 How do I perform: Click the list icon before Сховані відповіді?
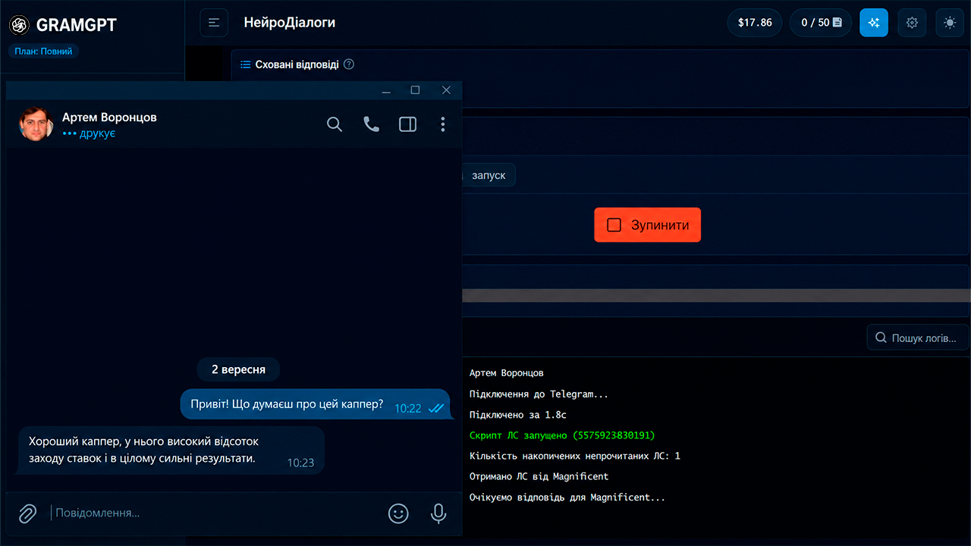click(x=245, y=64)
